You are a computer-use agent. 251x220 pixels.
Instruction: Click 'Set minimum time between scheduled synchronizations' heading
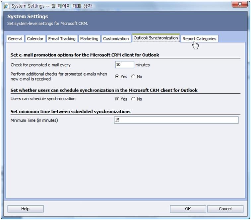[70, 111]
